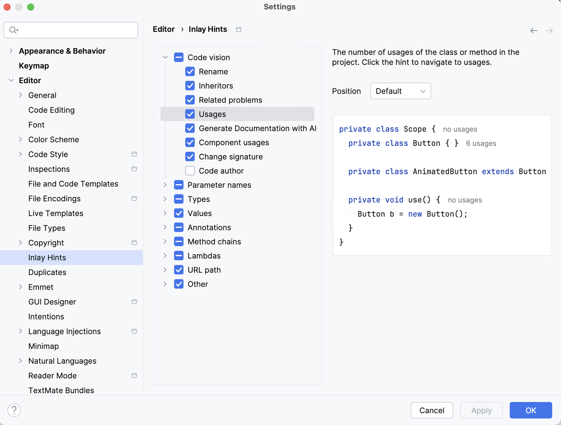Click the project settings icon next to Code Style

point(134,154)
